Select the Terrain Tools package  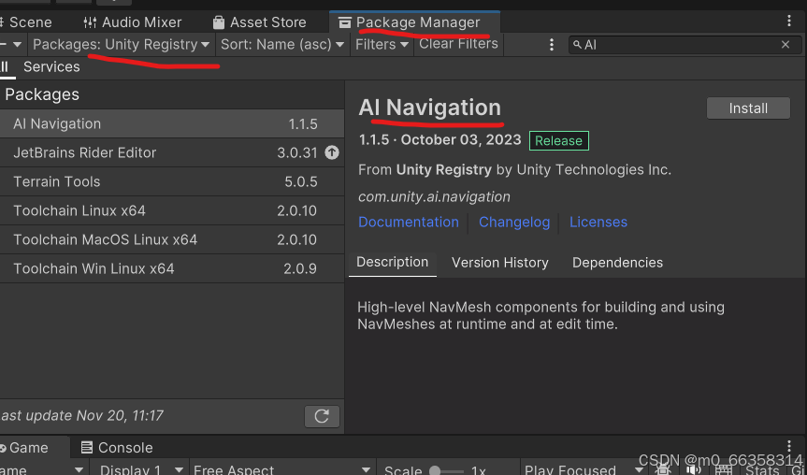pyautogui.click(x=172, y=181)
